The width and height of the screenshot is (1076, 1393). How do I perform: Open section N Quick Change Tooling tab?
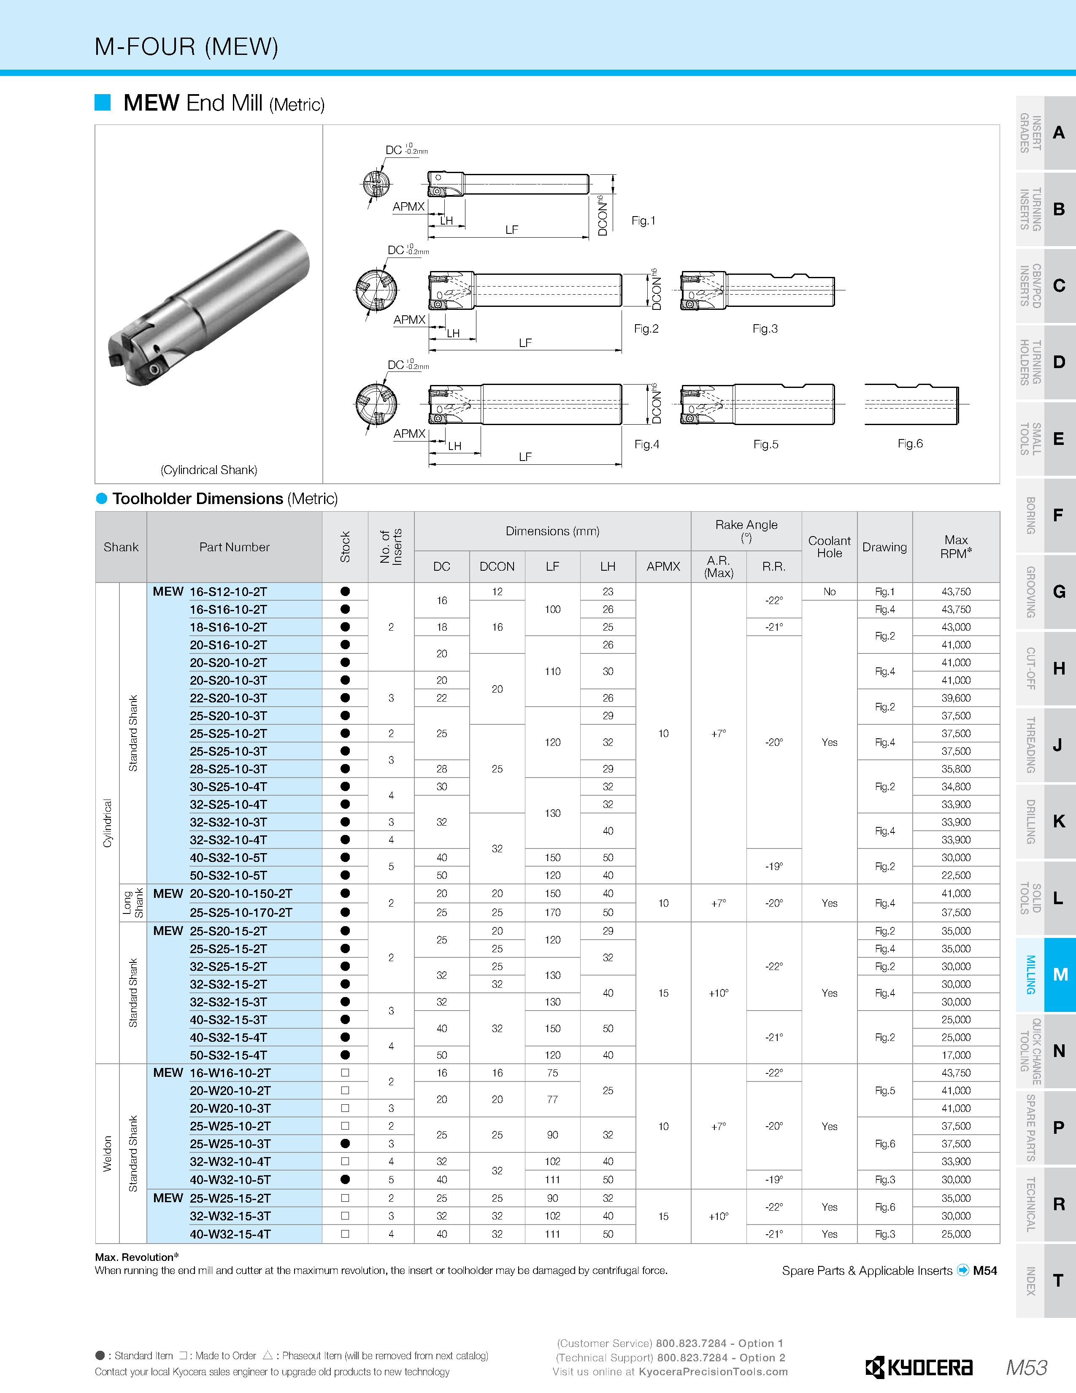tap(1045, 1051)
